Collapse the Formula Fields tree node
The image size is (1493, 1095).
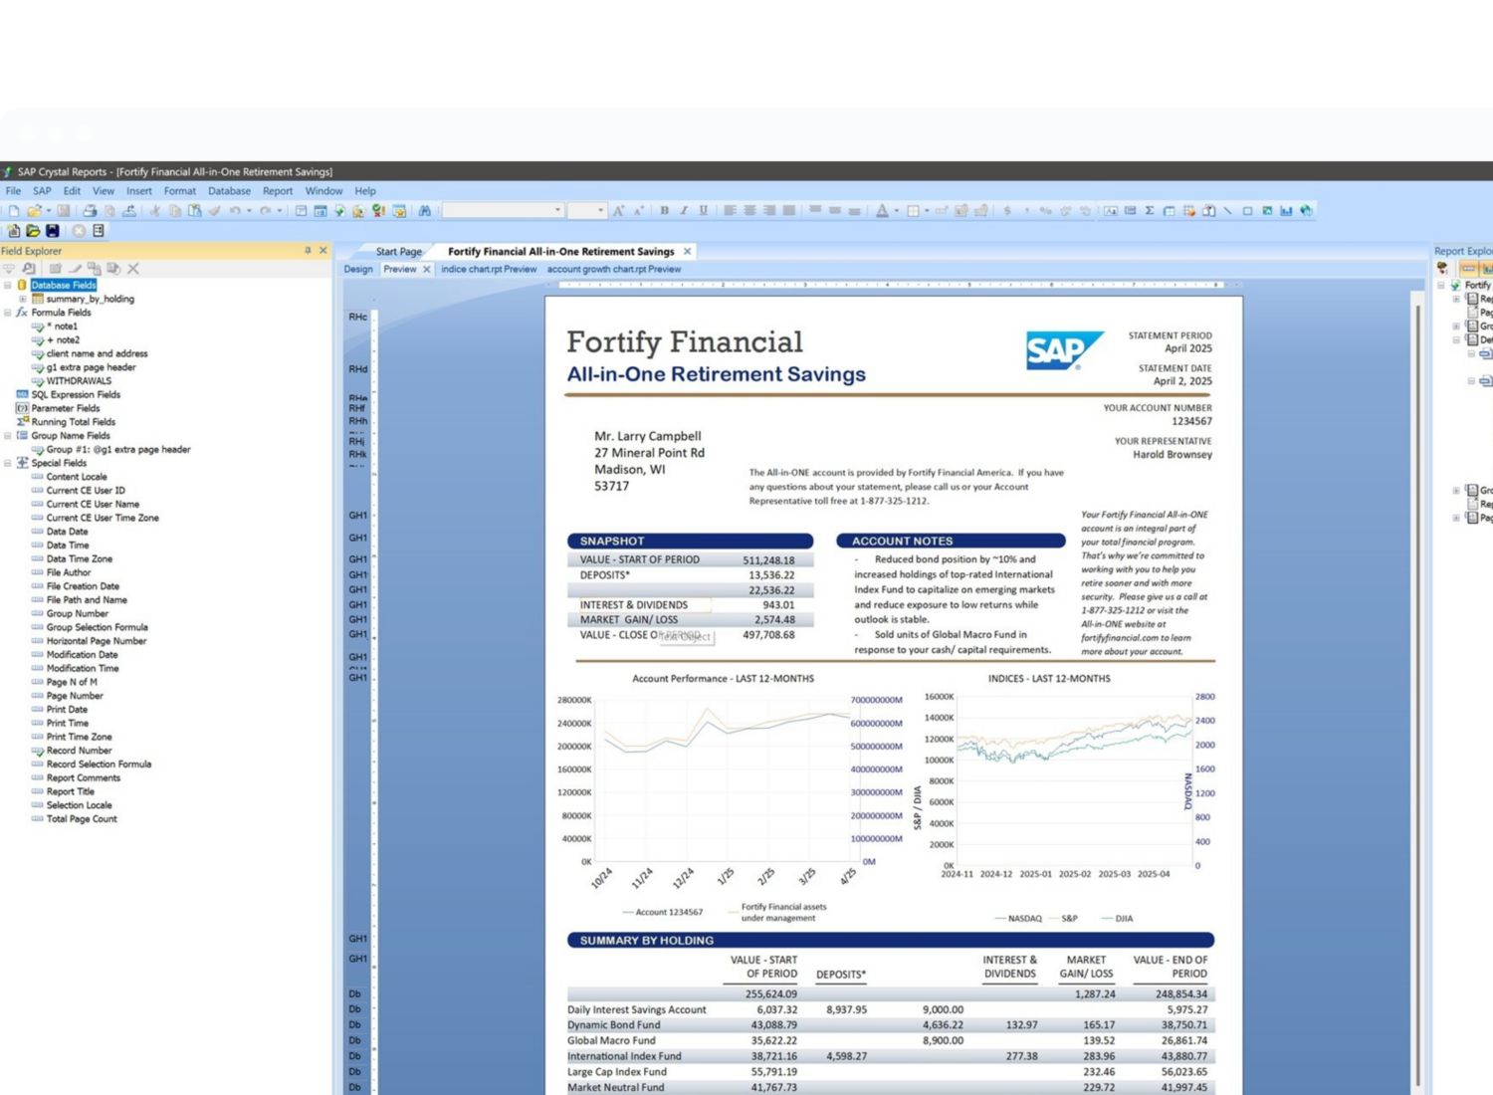(x=8, y=313)
